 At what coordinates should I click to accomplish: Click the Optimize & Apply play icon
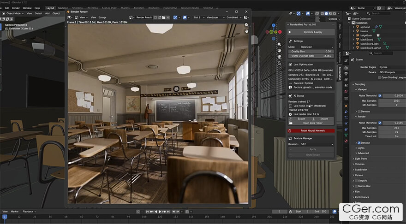[x=290, y=32]
